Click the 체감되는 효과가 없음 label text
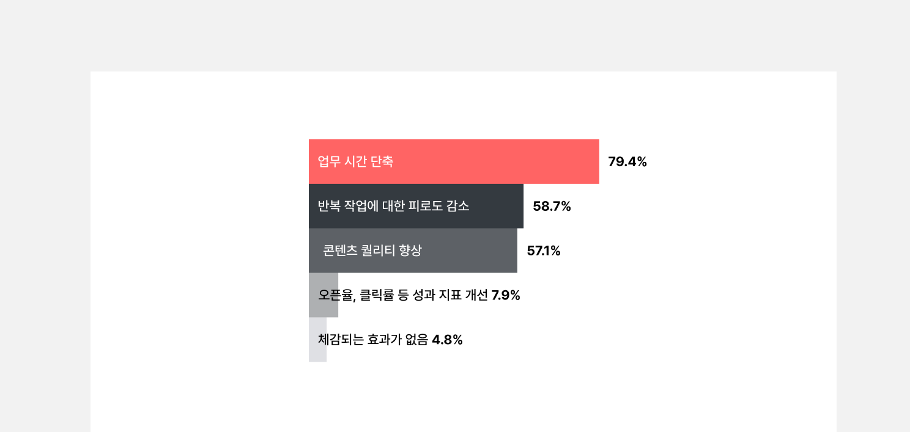Image resolution: width=910 pixels, height=432 pixels. (x=373, y=340)
